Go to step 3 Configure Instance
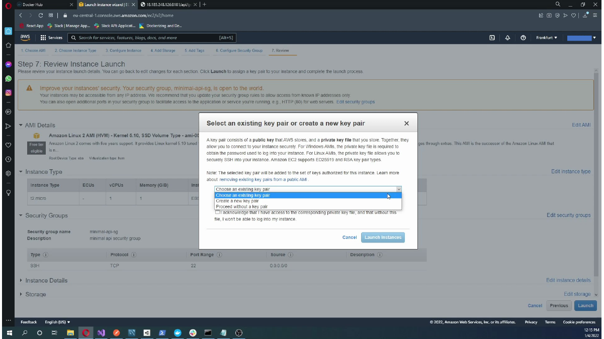 coord(123,51)
